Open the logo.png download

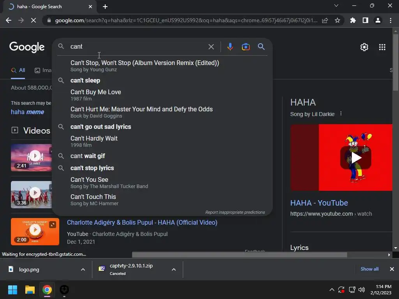coord(29,269)
